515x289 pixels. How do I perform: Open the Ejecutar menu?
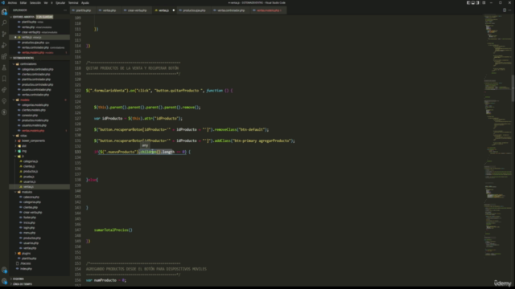[x=60, y=2]
